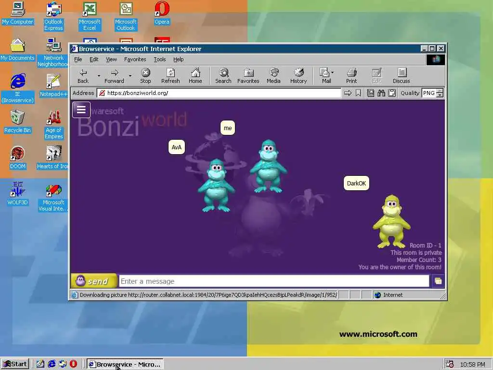Select the Microsoft Outlook desktop shortcut

[x=126, y=16]
